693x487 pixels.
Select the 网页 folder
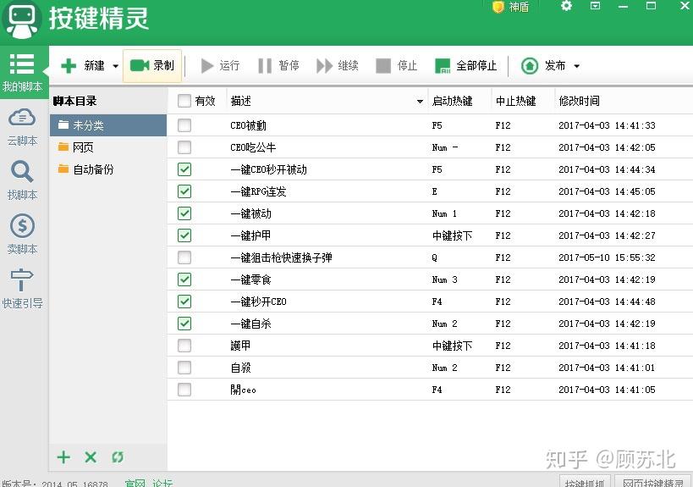[107, 147]
